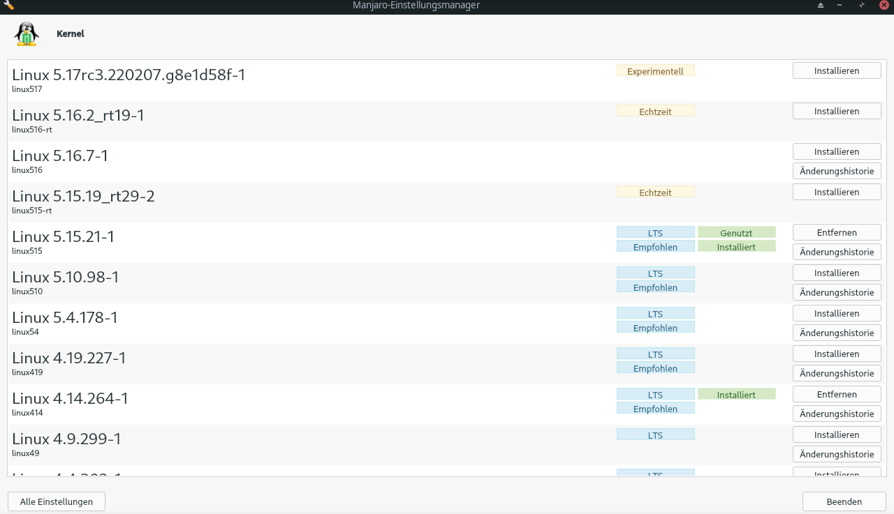Image resolution: width=894 pixels, height=514 pixels.
Task: Remove the installed Linux 4.14.264 kernel
Action: click(836, 393)
